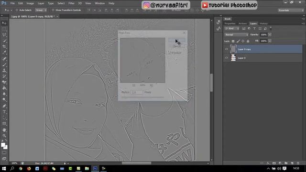Image resolution: width=306 pixels, height=172 pixels.
Task: Select the Rectangle shape tool
Action: coord(4,124)
